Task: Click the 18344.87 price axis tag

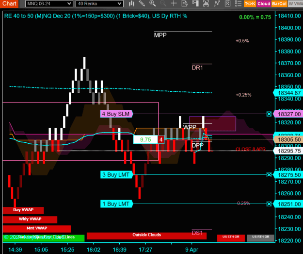Action: (288, 93)
